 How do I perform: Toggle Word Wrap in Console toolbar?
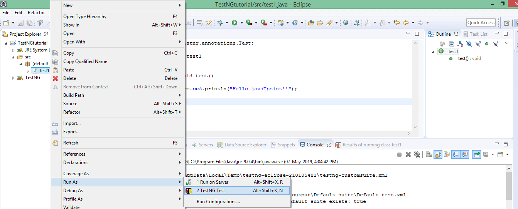click(447, 154)
